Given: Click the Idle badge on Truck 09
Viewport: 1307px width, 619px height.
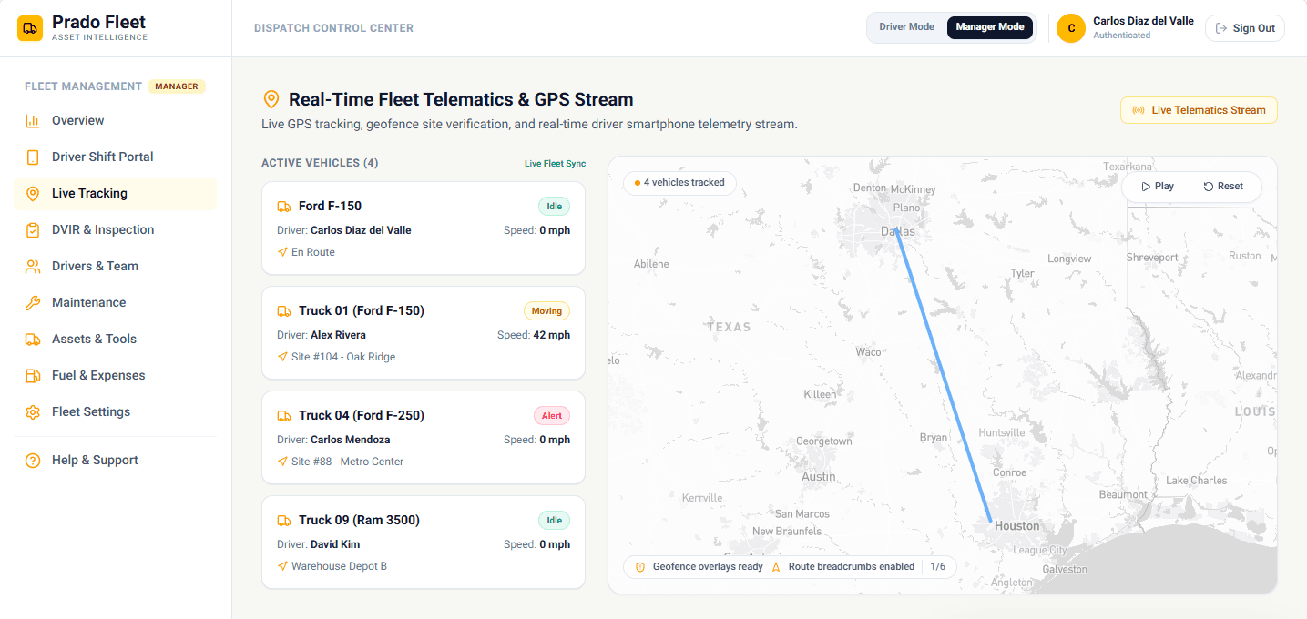Looking at the screenshot, I should click(554, 520).
